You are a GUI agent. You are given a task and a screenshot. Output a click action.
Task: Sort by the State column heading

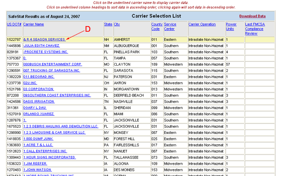(108, 24)
